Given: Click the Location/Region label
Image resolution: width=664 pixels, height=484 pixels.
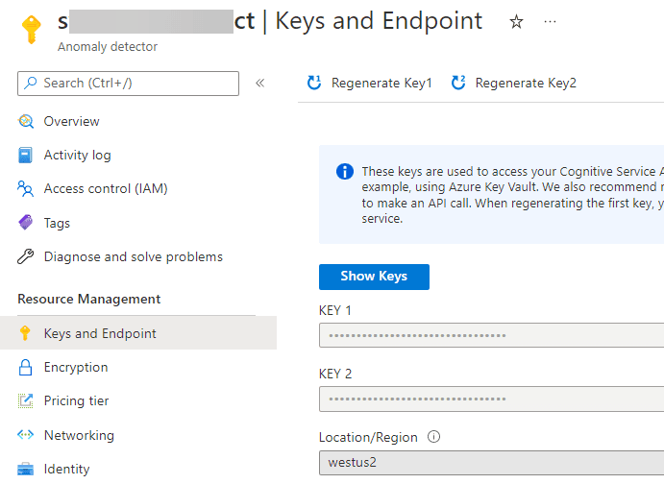Looking at the screenshot, I should (368, 437).
